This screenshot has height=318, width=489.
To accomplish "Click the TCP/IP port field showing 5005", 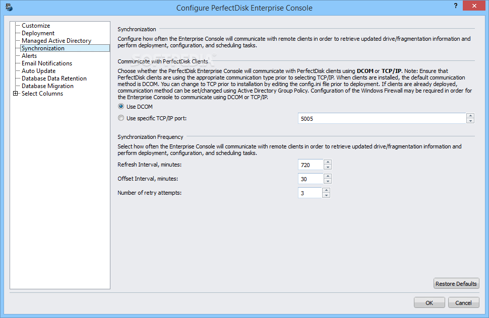I will coord(382,119).
